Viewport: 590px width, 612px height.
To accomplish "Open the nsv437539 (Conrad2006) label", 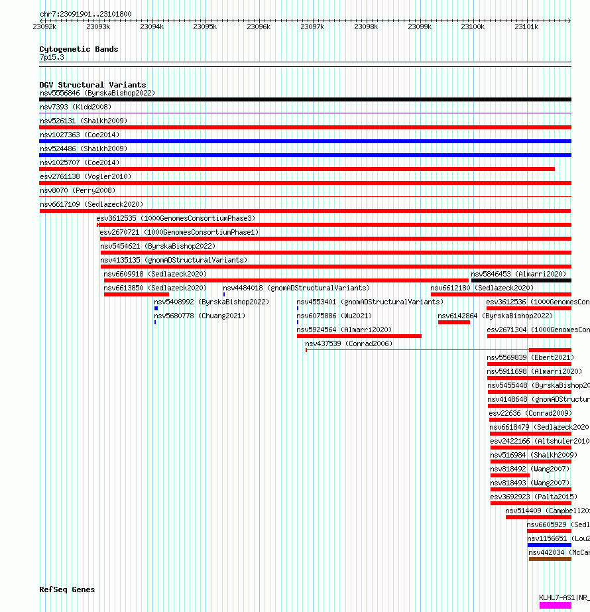I will 349,344.
